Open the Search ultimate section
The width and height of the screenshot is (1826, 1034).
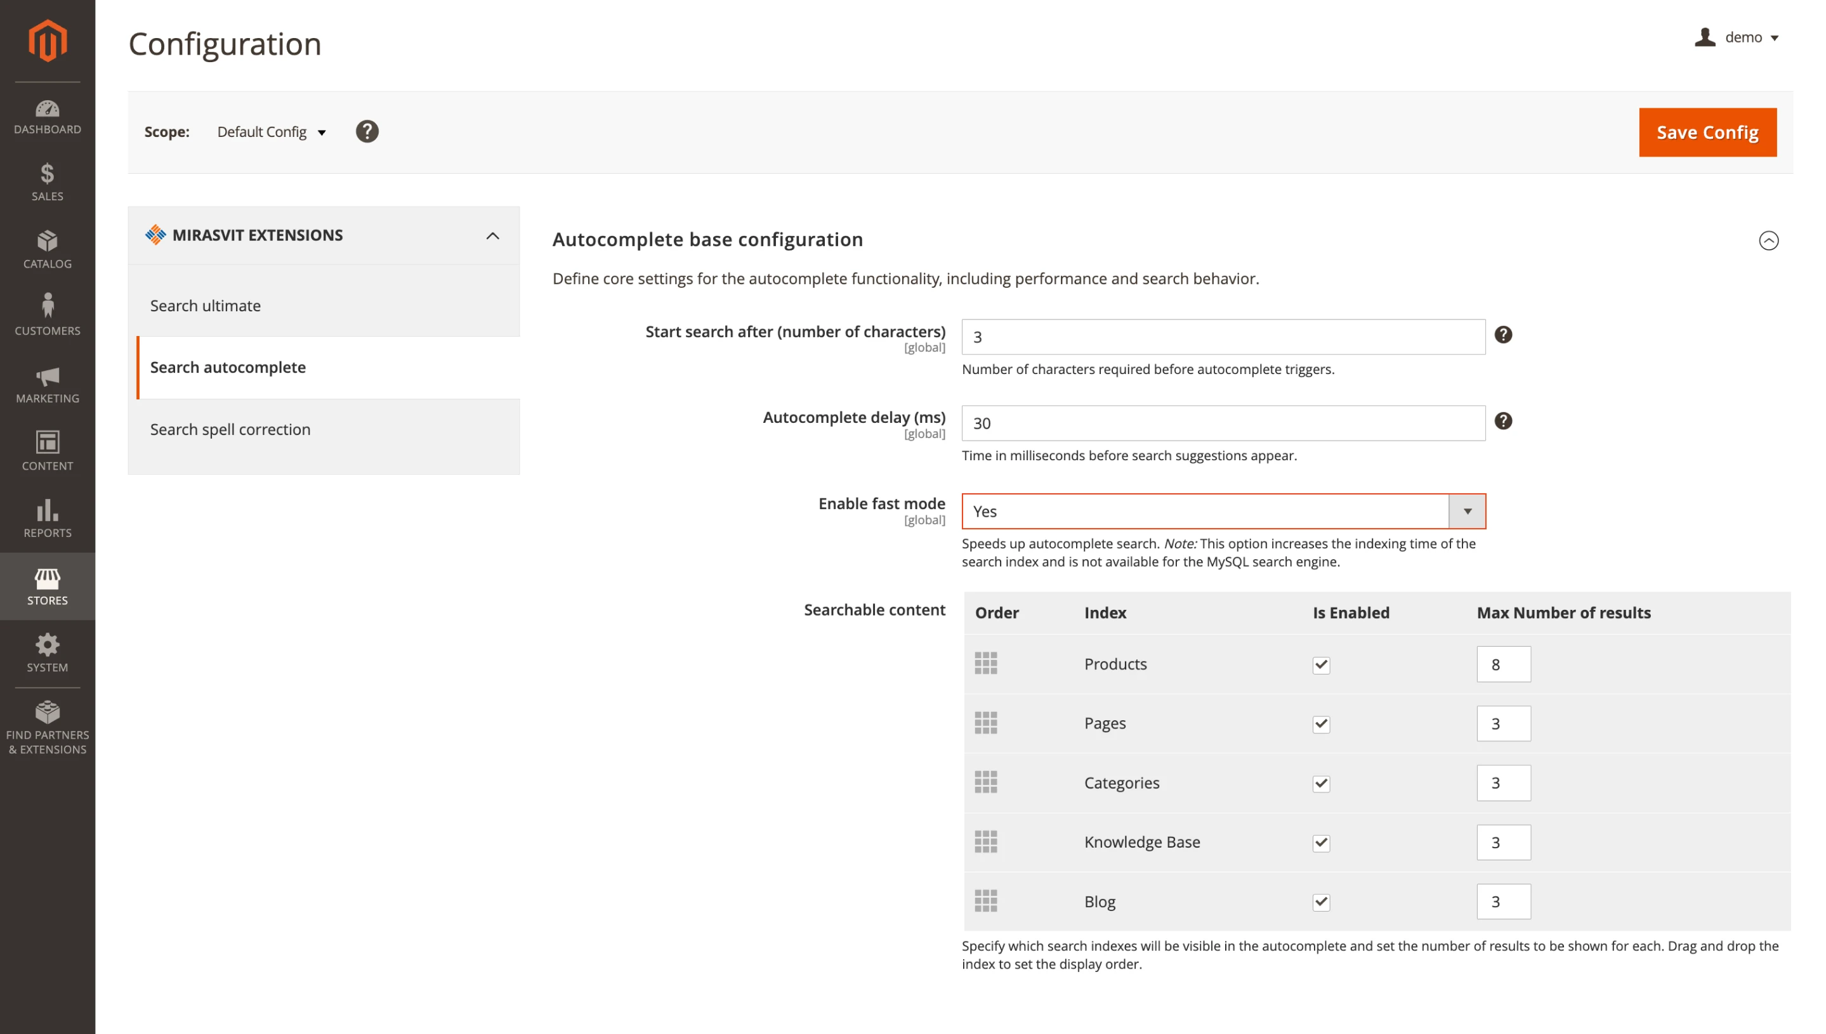[x=205, y=306]
